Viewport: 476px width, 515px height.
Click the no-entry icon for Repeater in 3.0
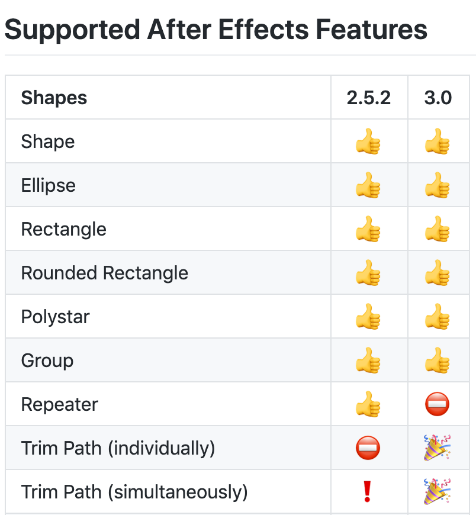point(438,405)
